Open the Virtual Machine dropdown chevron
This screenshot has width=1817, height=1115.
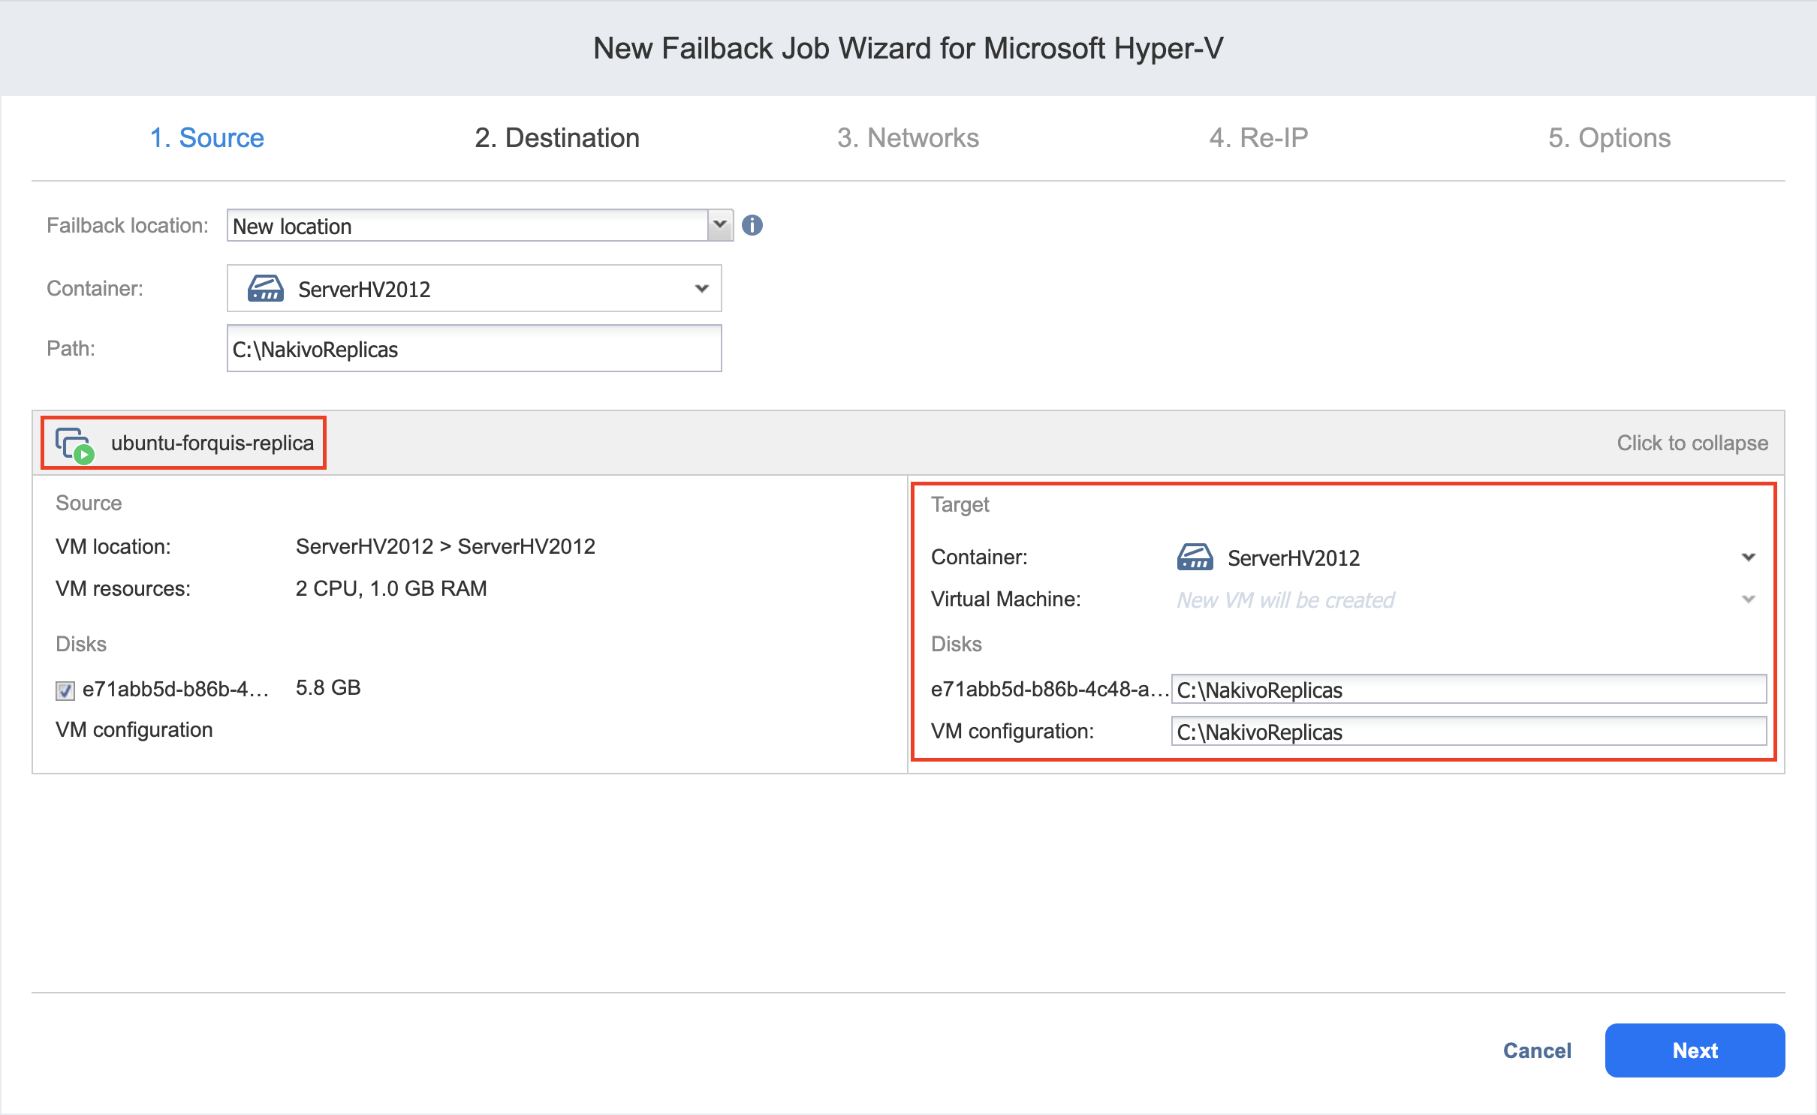[x=1748, y=600]
